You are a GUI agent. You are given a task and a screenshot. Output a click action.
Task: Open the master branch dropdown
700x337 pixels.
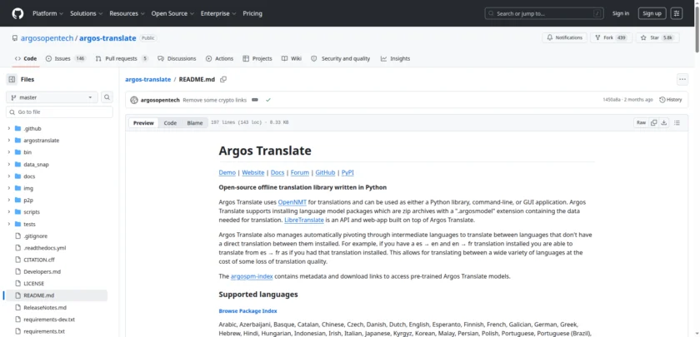click(x=52, y=97)
